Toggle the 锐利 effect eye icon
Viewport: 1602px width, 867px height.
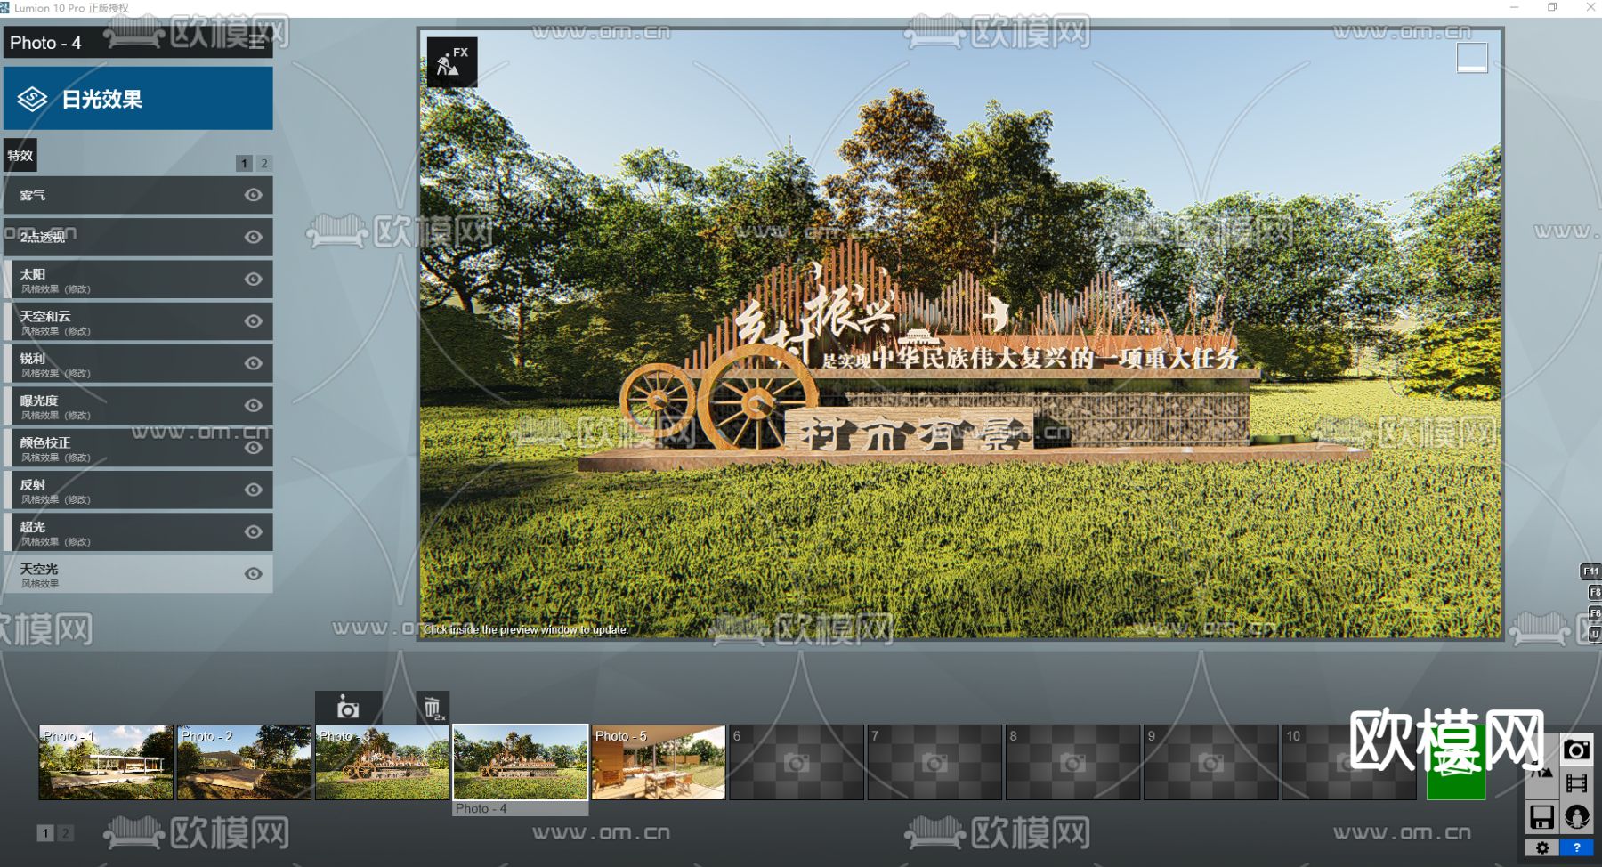pyautogui.click(x=254, y=363)
